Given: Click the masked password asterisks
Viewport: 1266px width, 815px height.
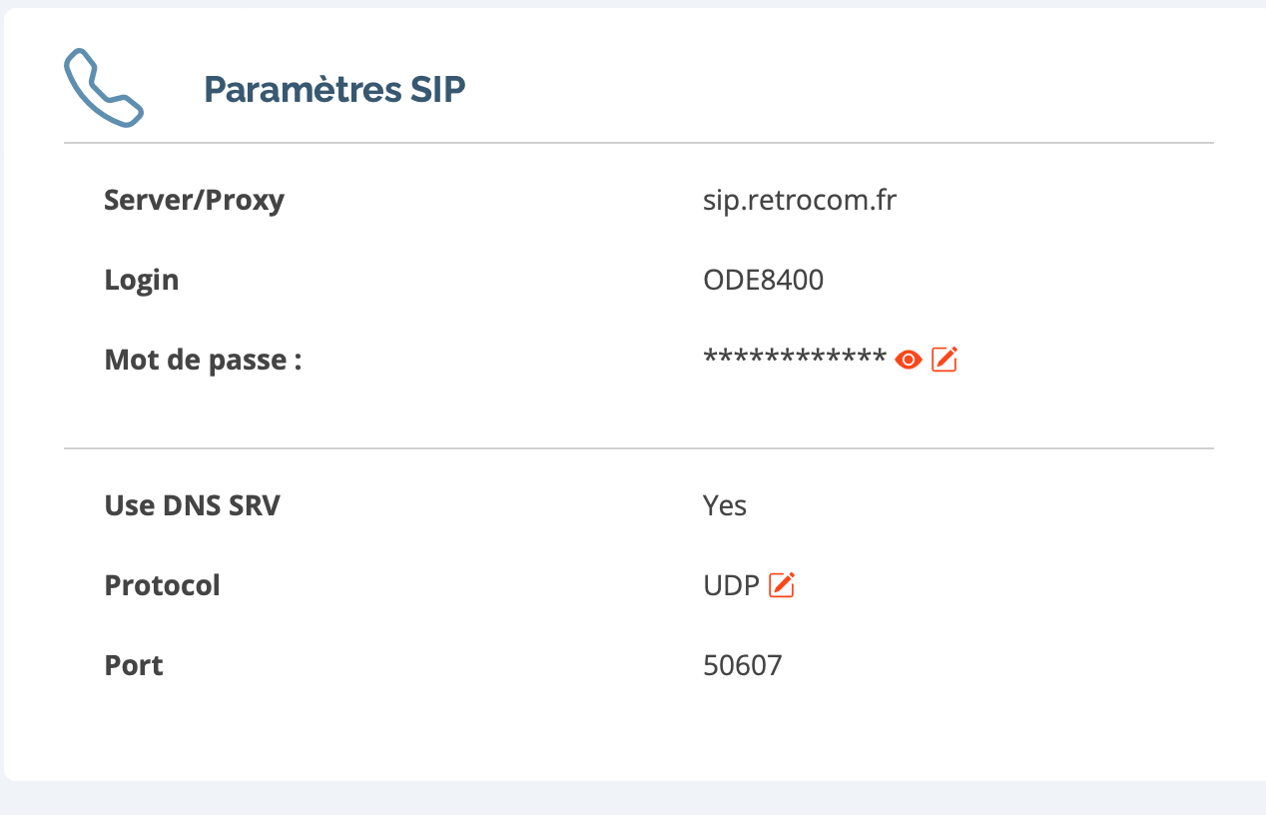Looking at the screenshot, I should (795, 360).
